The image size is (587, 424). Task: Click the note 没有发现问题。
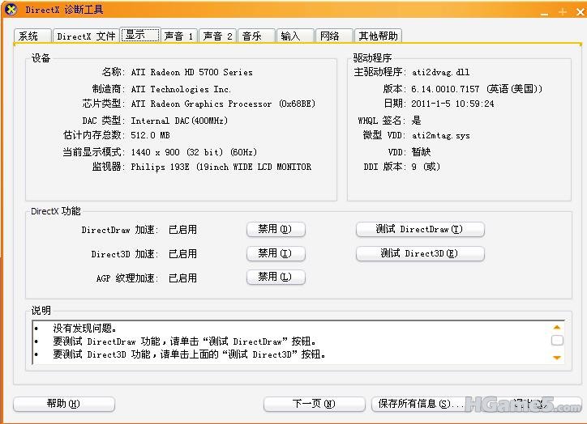(84, 329)
